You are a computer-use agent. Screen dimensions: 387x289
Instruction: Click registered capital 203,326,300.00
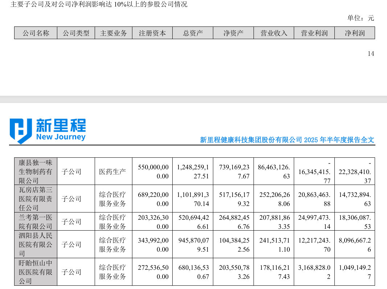[x=153, y=222]
